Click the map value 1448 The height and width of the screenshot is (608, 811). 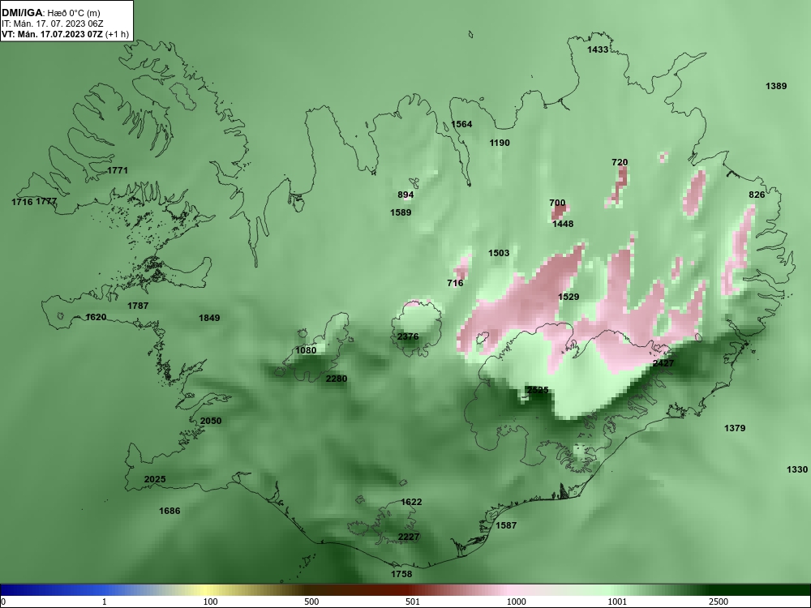pyautogui.click(x=563, y=224)
